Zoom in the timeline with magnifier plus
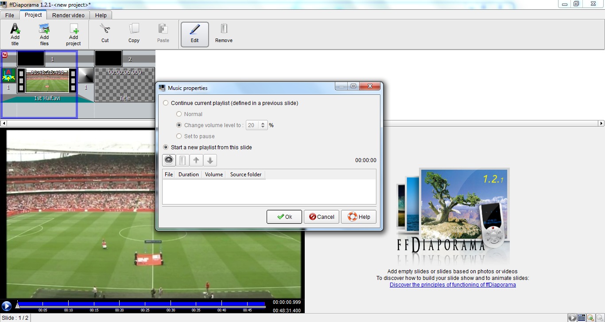605x322 pixels. [x=590, y=318]
